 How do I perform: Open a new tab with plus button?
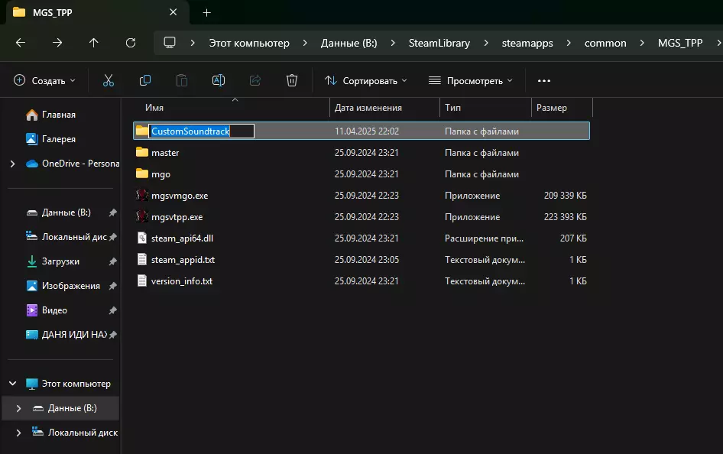[x=206, y=12]
